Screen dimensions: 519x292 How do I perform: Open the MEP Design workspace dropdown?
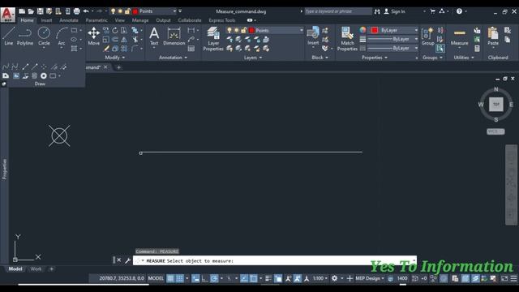point(370,278)
